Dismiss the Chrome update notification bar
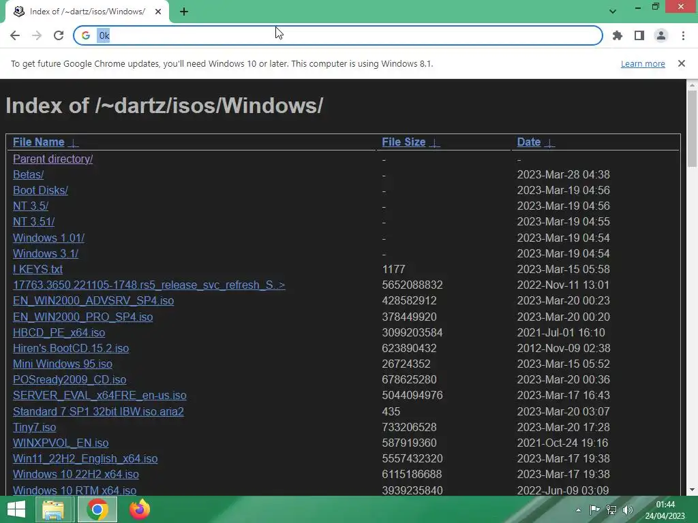 click(x=681, y=63)
